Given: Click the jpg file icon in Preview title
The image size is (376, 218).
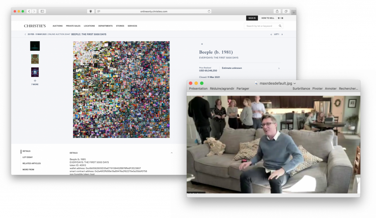Looking at the screenshot, I should (256, 83).
